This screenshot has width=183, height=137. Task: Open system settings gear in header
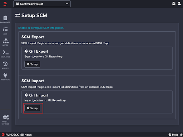pyautogui.click(x=174, y=4)
